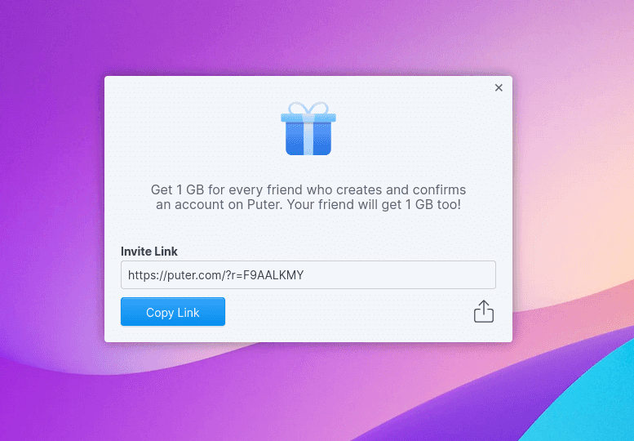The image size is (634, 441).
Task: Focus the Invite Link text field
Action: pyautogui.click(x=308, y=274)
